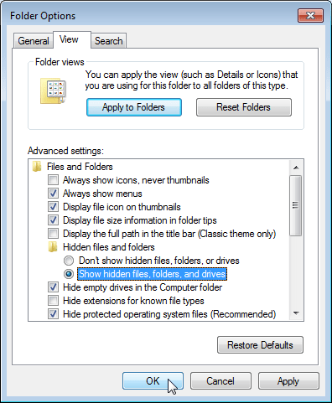
Task: Enable Display the full path in title bar
Action: 53,234
